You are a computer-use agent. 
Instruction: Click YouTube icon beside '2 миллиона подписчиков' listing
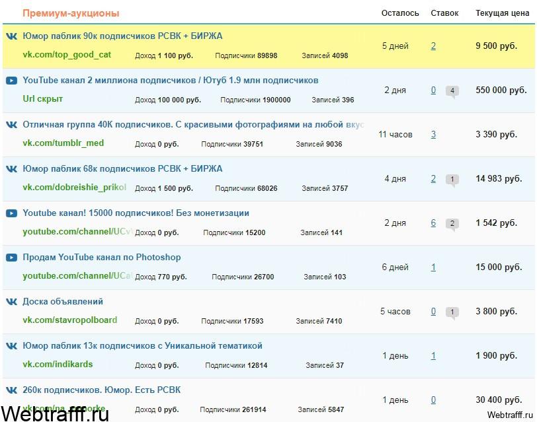(11, 81)
